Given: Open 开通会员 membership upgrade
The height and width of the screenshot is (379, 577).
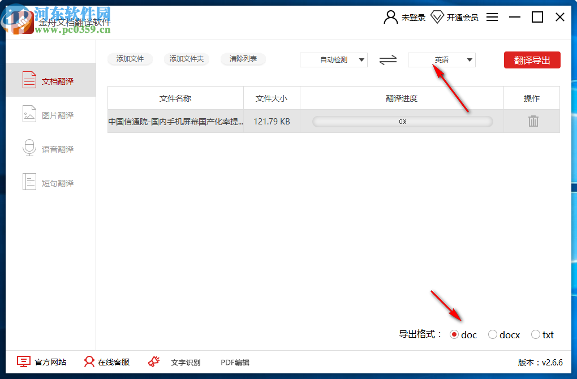Looking at the screenshot, I should point(457,17).
